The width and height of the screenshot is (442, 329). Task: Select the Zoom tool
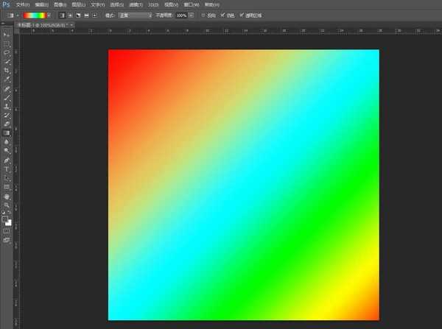coord(7,205)
